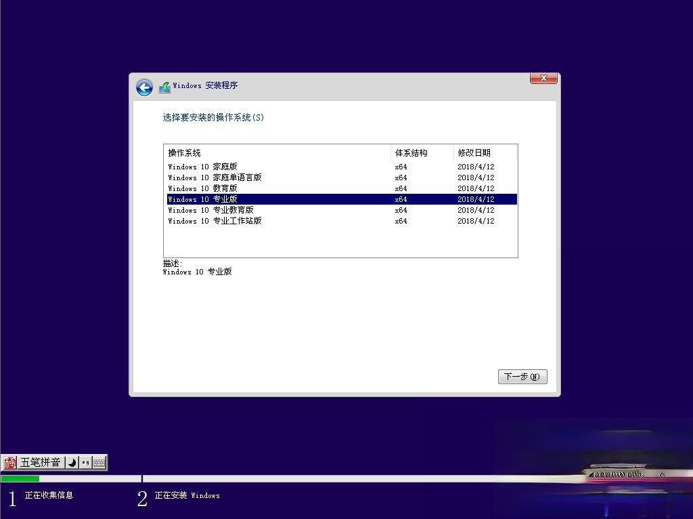693x519 pixels.
Task: Click the 操作系统 column header
Action: click(183, 152)
